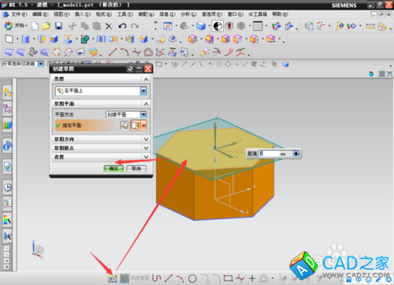Image resolution: width=394 pixels, height=285 pixels.
Task: Select the Circle sketch tool
Action: click(x=192, y=278)
